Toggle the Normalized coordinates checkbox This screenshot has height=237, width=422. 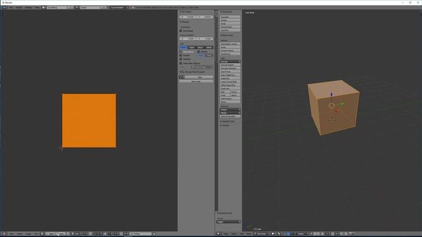pos(181,31)
